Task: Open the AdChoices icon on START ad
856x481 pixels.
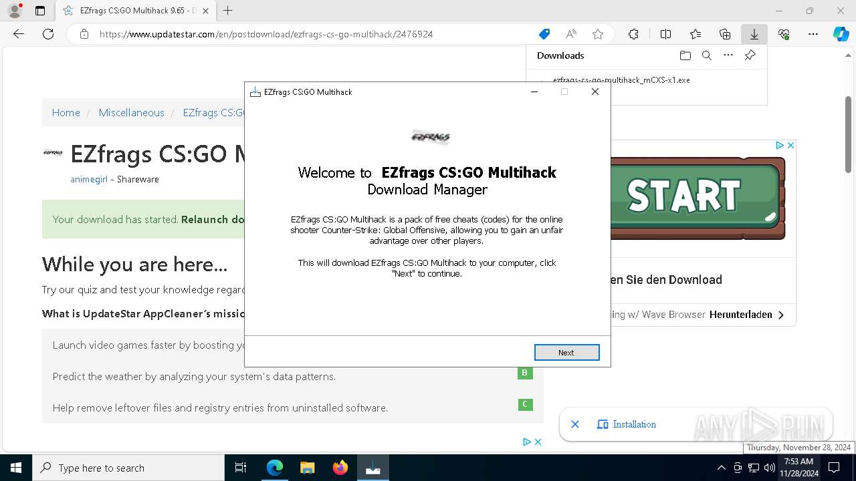Action: click(780, 145)
